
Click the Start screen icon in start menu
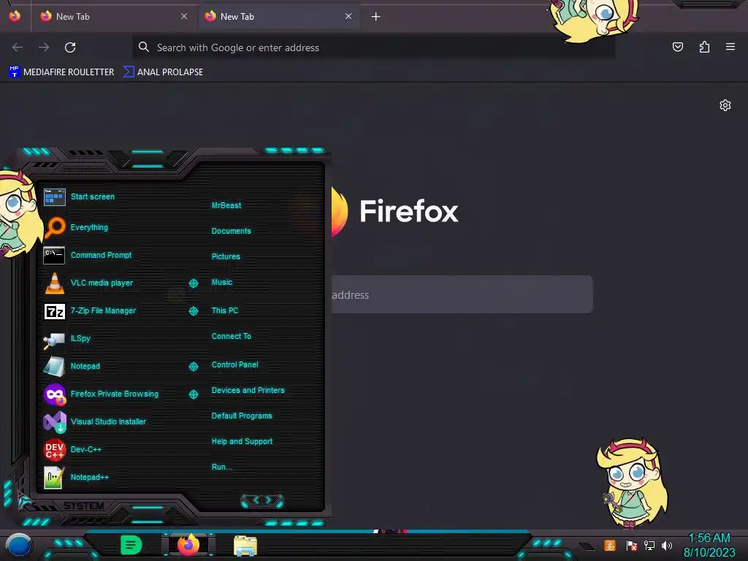click(x=54, y=196)
